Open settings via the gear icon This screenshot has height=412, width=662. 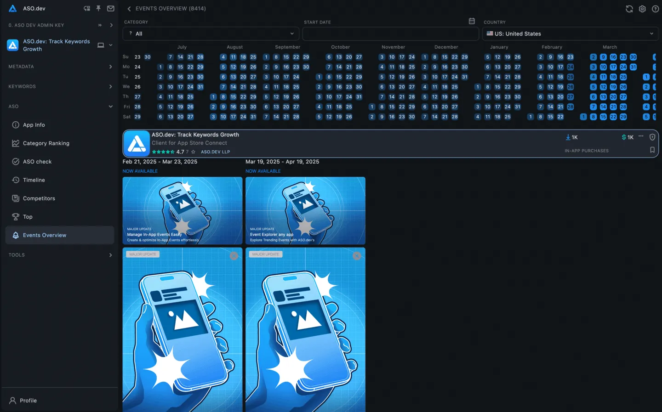pyautogui.click(x=642, y=9)
